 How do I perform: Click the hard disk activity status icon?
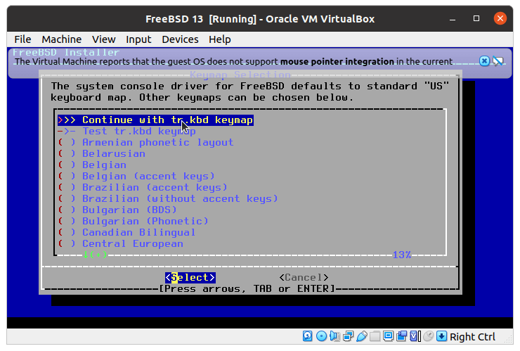(307, 336)
